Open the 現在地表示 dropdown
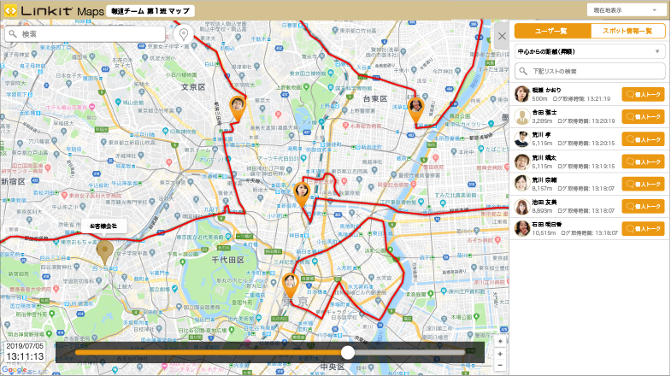The image size is (671, 376). coord(627,10)
